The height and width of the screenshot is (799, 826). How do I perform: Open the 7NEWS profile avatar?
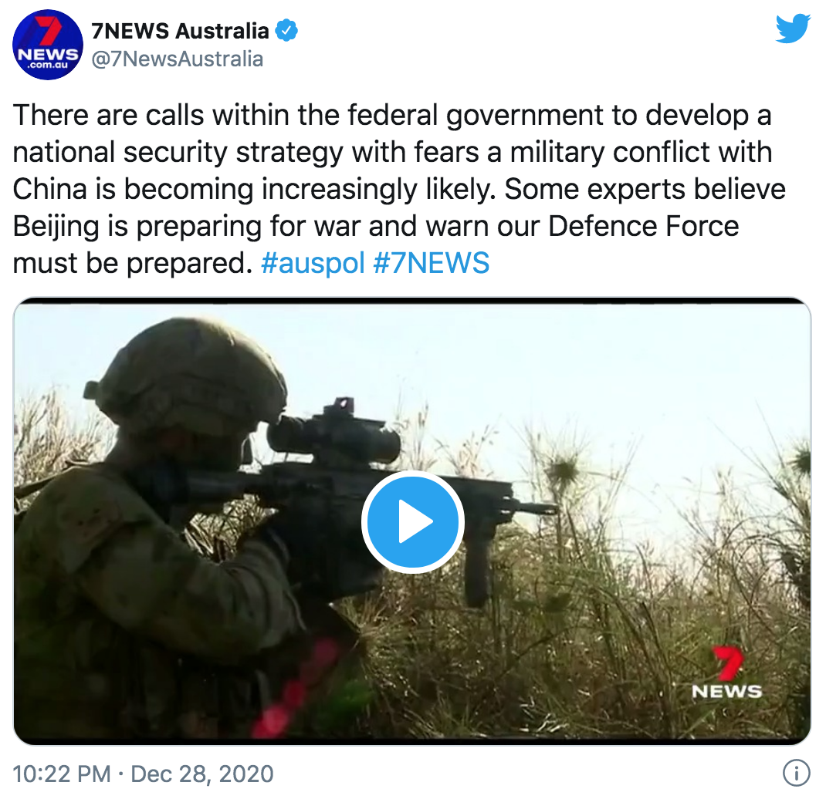[47, 45]
